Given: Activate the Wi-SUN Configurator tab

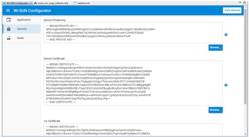Looking at the screenshot, I should click(16, 3).
